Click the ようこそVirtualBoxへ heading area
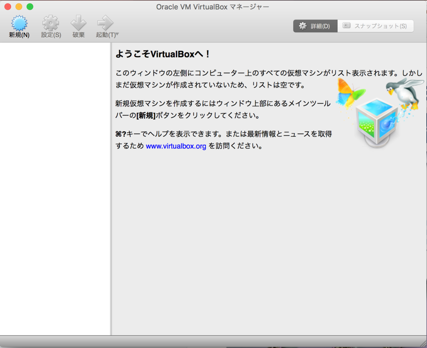This screenshot has width=427, height=348. (162, 53)
